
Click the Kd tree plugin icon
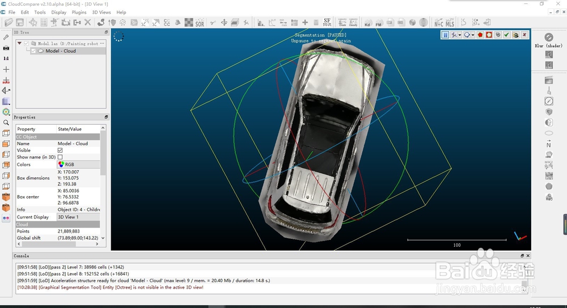pyautogui.click(x=367, y=23)
